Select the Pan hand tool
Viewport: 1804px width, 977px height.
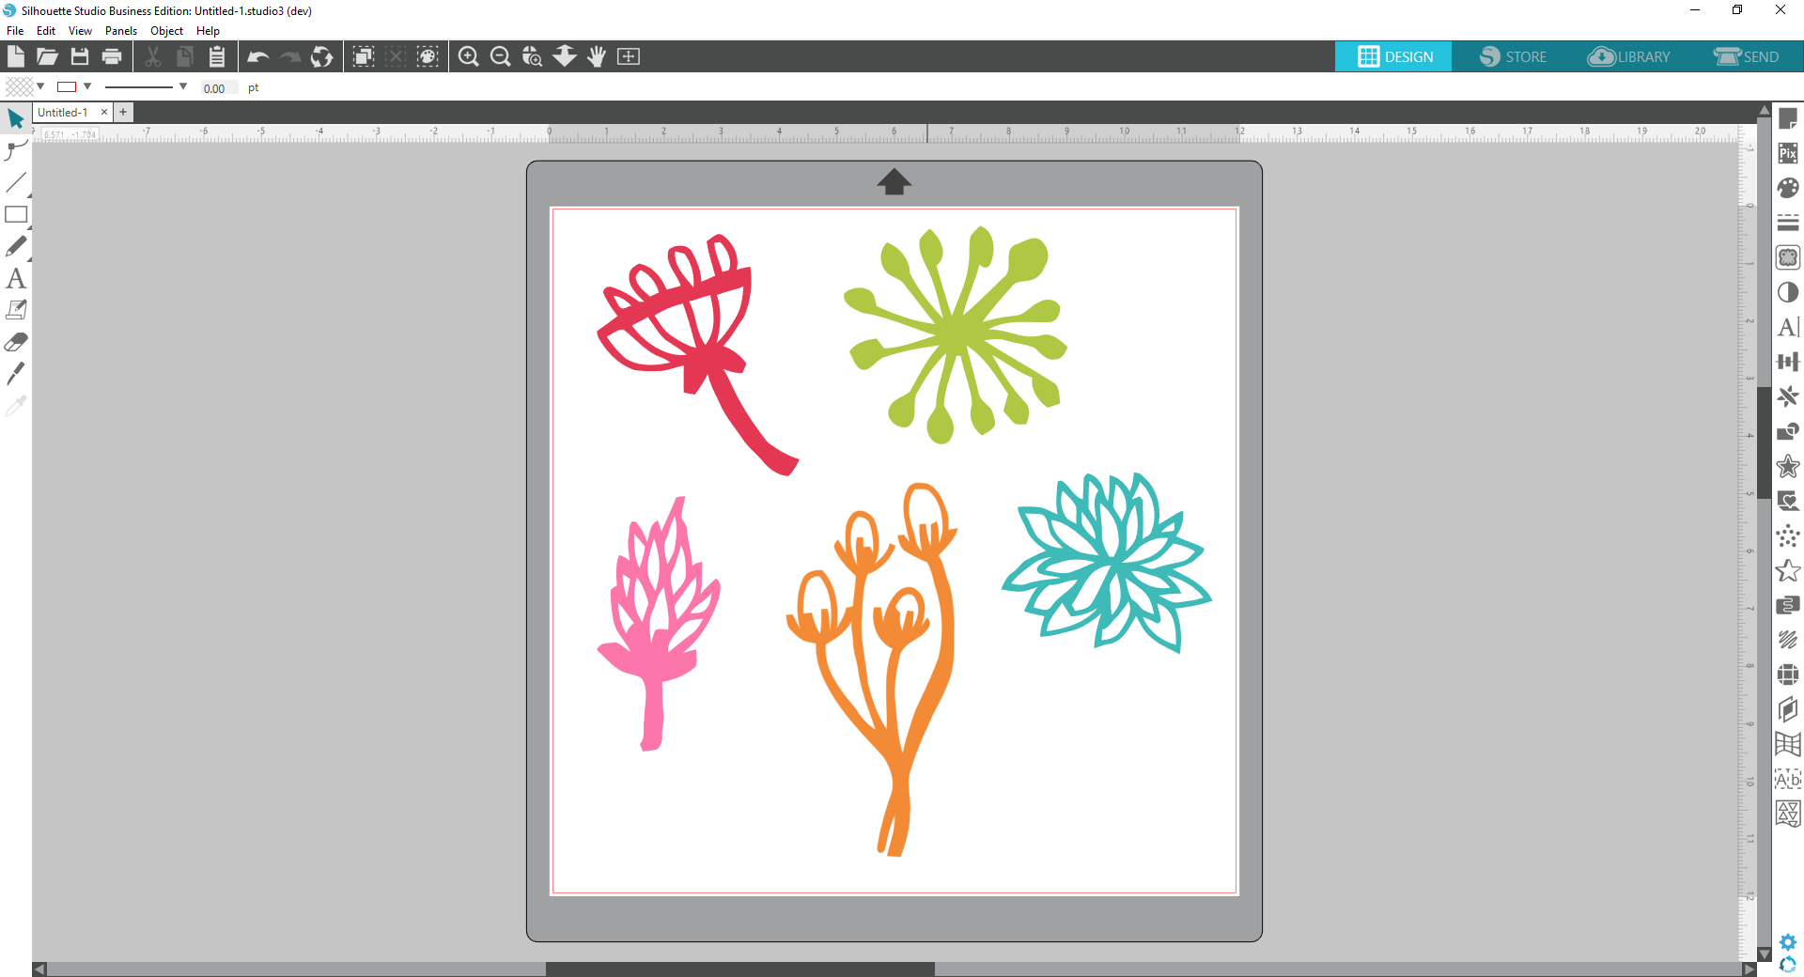(x=597, y=56)
